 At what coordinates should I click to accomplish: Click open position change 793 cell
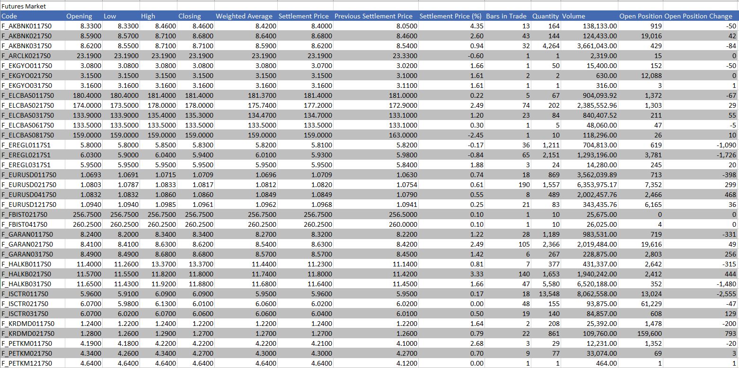click(701, 334)
